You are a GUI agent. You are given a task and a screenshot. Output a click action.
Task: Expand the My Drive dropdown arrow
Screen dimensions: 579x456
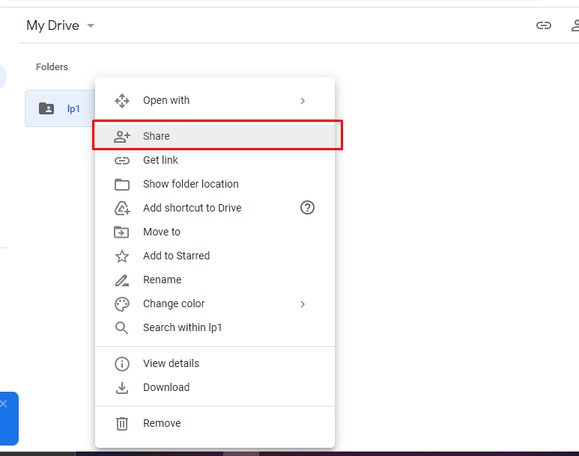coord(91,26)
